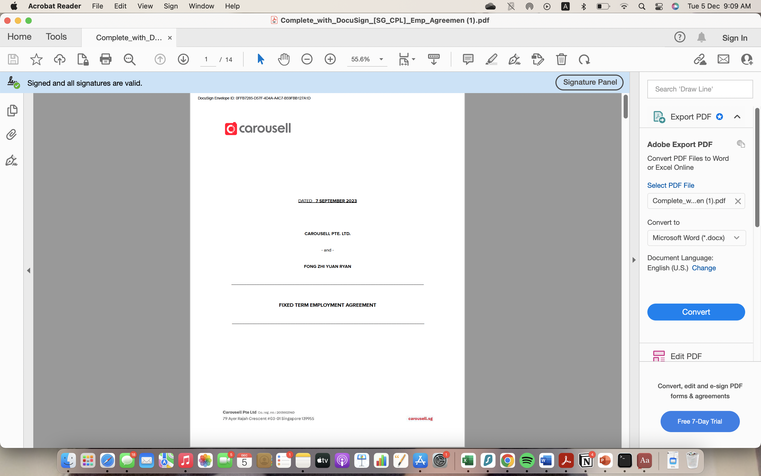Open Notion from the Dock
761x476 pixels.
[x=586, y=461]
